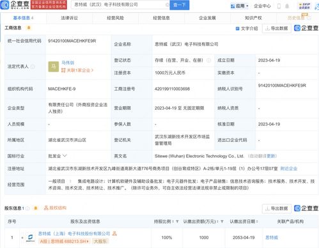Click the legal representative avatar thumbnail
The image size is (319, 248).
[54, 66]
